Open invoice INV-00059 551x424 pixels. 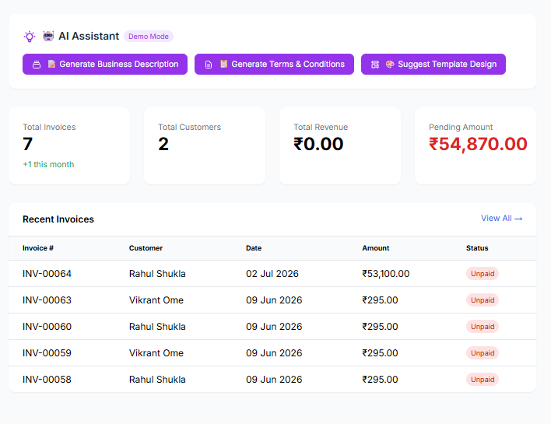coord(47,353)
